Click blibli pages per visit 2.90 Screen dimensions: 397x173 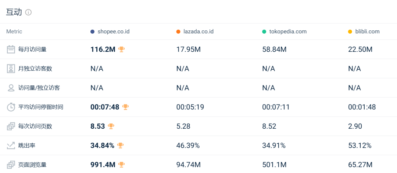click(355, 126)
